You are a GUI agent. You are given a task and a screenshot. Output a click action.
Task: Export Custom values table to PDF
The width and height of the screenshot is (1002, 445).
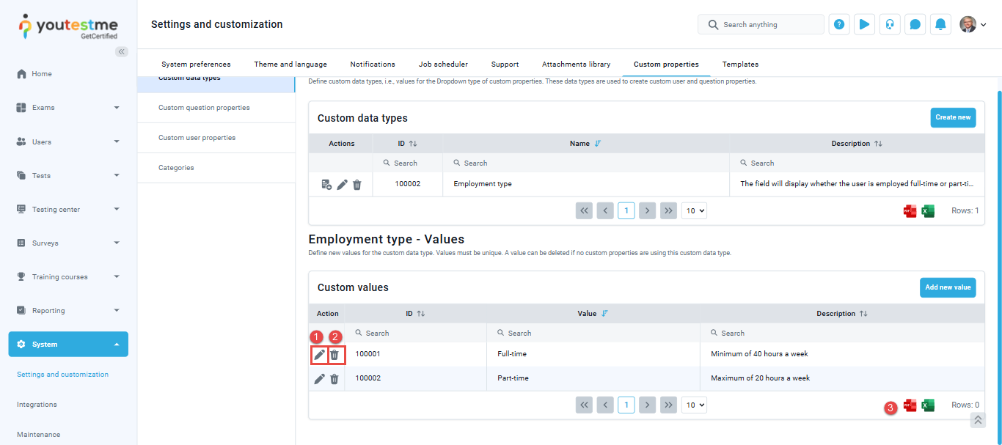[910, 405]
